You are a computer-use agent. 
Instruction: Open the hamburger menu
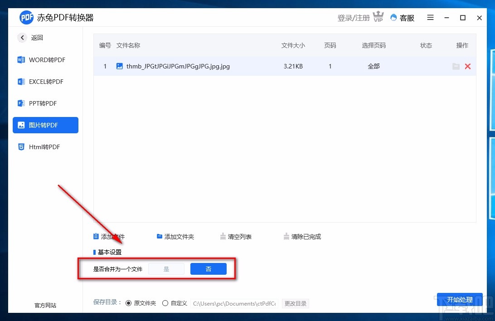click(x=430, y=18)
